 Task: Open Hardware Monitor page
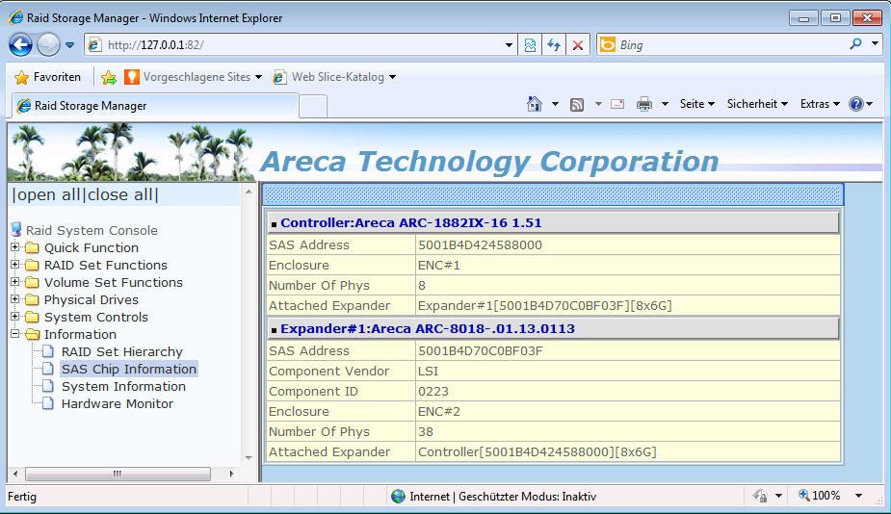pos(118,404)
